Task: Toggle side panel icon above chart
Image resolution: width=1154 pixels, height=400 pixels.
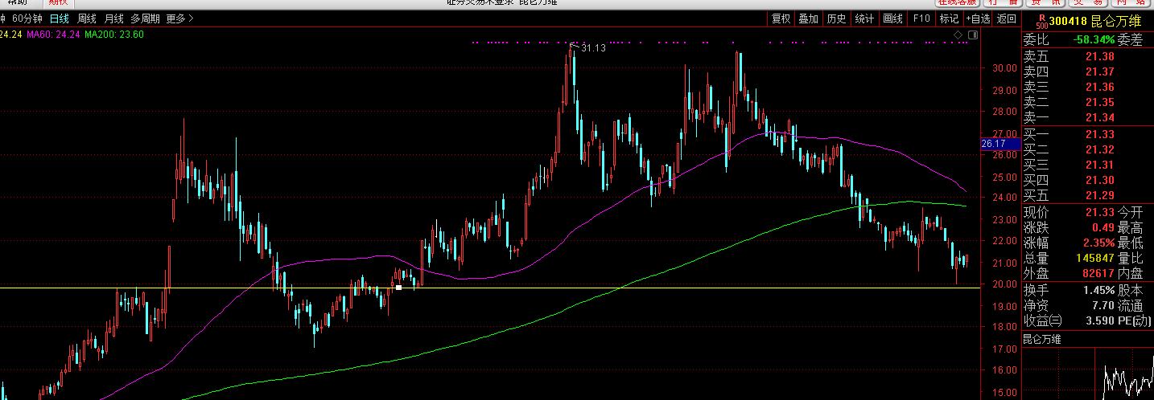Action: (x=973, y=35)
